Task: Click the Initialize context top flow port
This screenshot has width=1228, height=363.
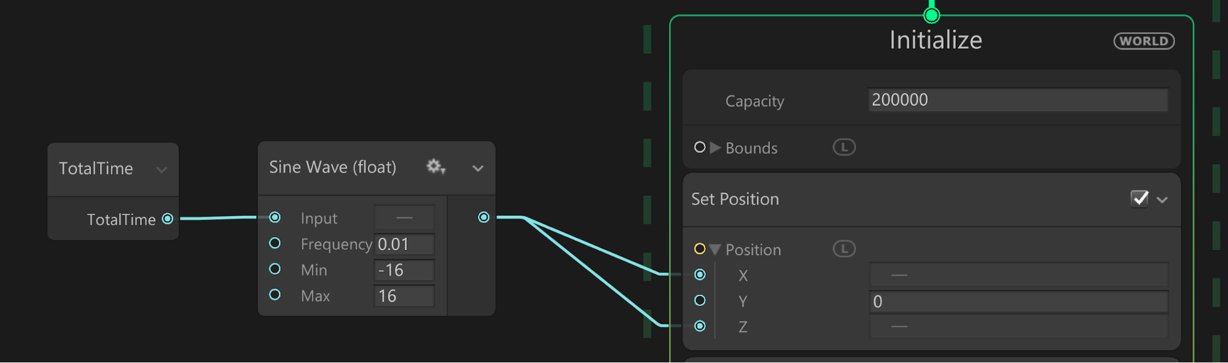Action: 931,15
